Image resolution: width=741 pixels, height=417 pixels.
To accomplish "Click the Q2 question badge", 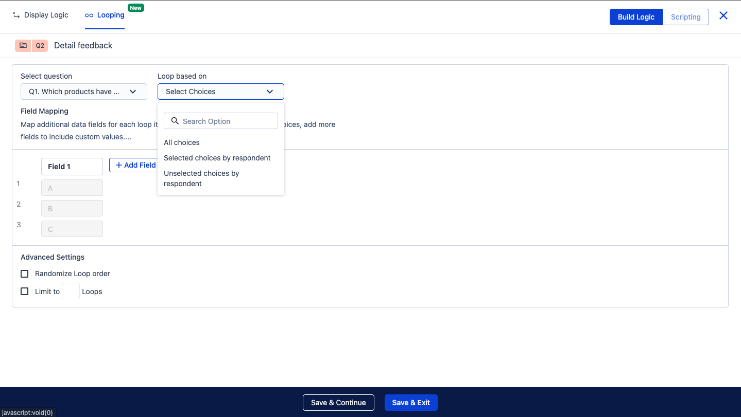I will 40,46.
